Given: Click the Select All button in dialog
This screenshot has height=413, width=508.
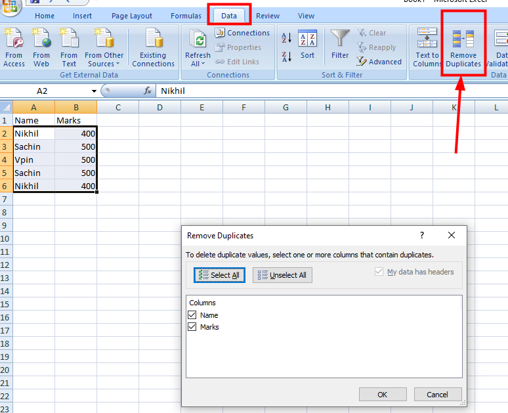Looking at the screenshot, I should click(x=219, y=275).
